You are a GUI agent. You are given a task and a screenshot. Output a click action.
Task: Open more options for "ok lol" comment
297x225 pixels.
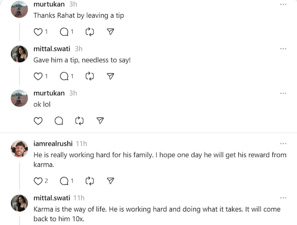[x=283, y=93]
